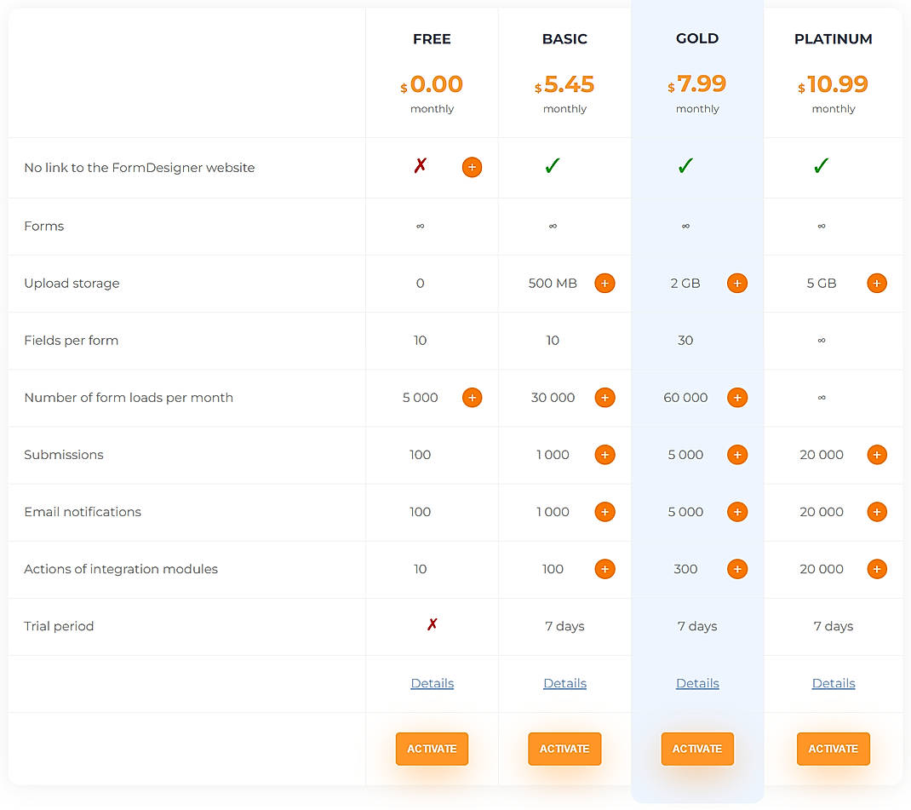Activate the Gold plan
Viewport: 911px width, 810px height.
[x=697, y=749]
